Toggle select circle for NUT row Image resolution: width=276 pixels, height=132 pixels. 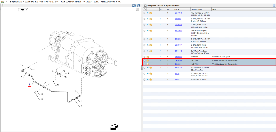coord(145,80)
